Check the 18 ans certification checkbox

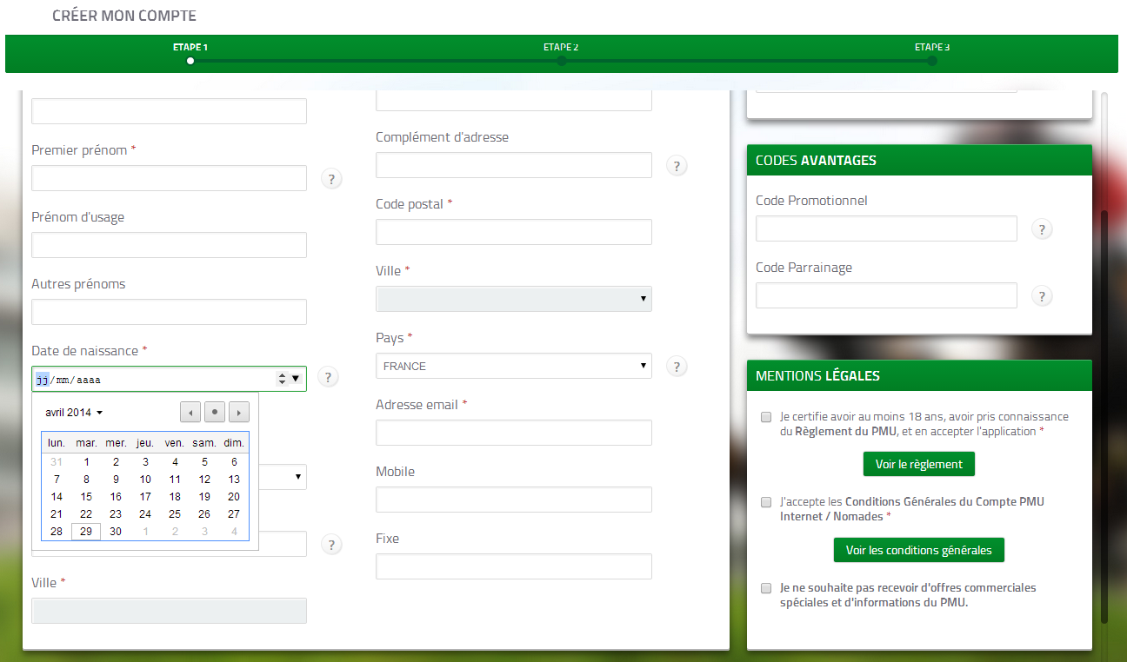766,417
